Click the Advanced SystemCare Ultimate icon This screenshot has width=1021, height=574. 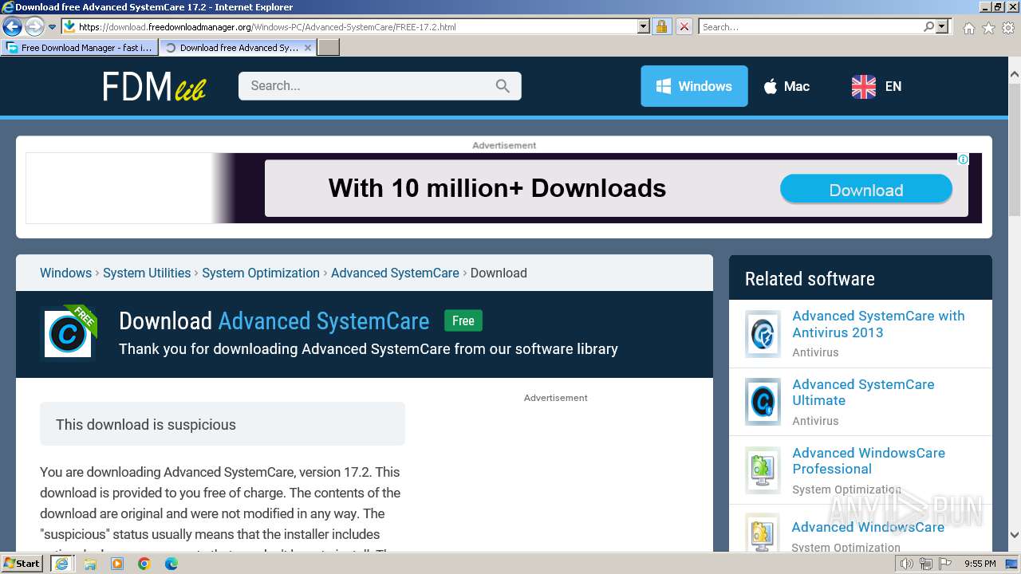(763, 402)
